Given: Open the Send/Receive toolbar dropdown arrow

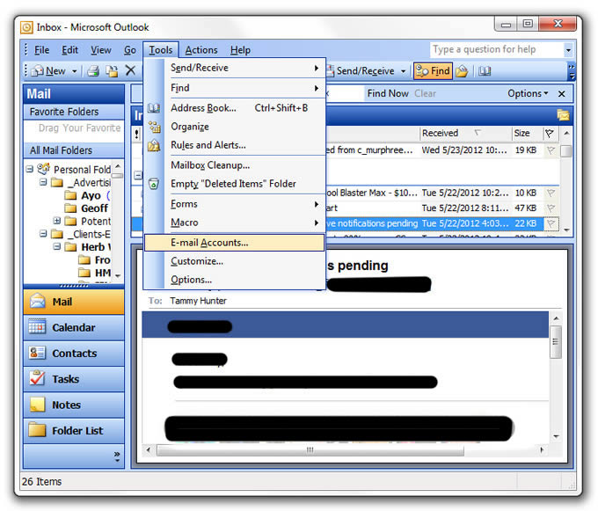Looking at the screenshot, I should (x=403, y=71).
